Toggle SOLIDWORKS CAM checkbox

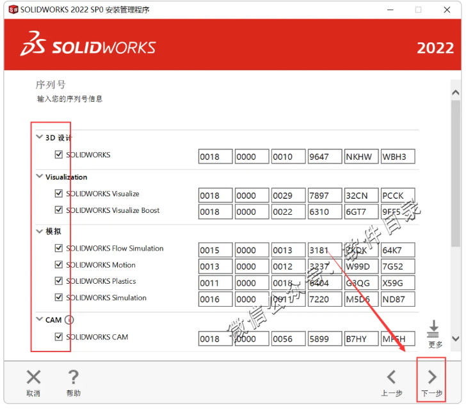click(58, 337)
